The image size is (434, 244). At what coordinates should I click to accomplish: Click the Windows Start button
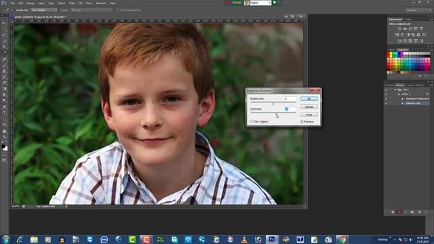coord(6,239)
